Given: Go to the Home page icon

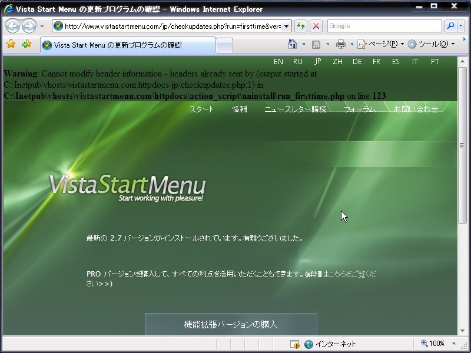Looking at the screenshot, I should point(292,44).
